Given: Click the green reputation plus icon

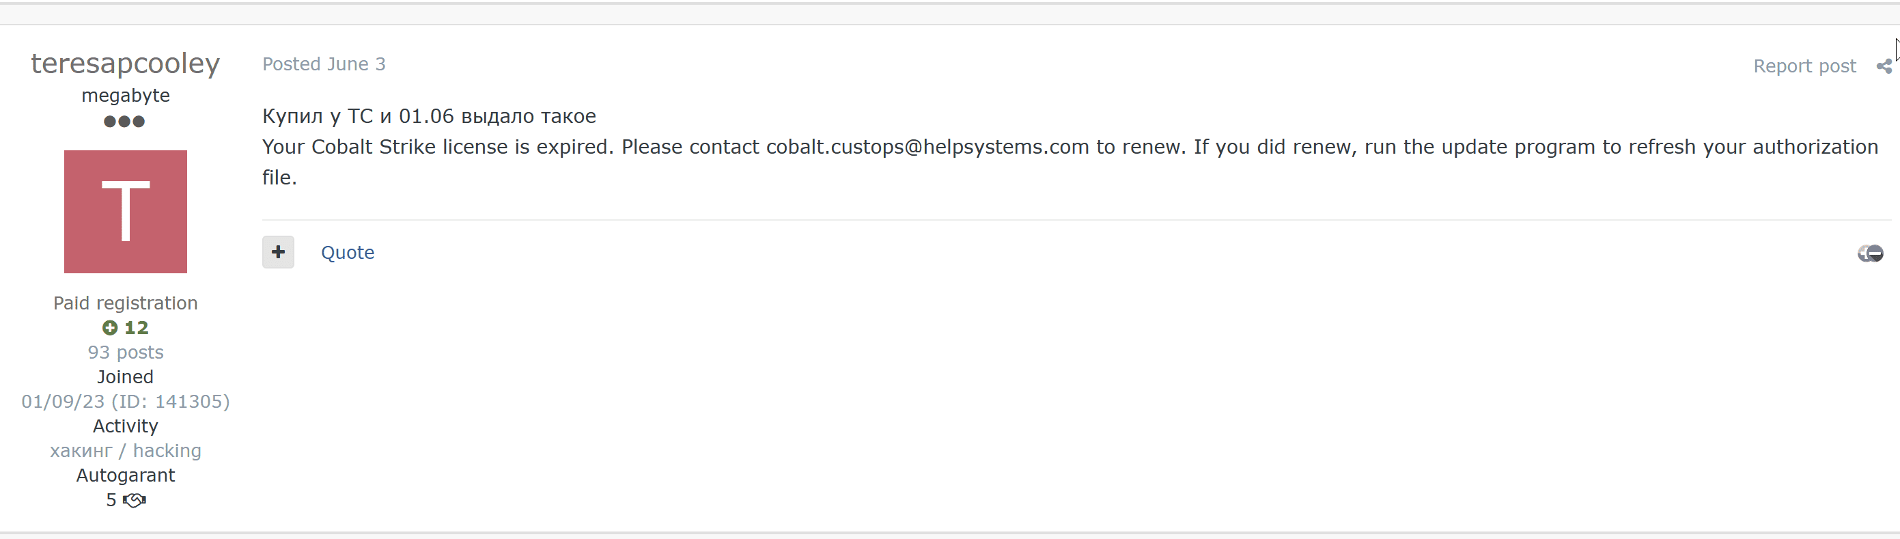Looking at the screenshot, I should pos(110,327).
